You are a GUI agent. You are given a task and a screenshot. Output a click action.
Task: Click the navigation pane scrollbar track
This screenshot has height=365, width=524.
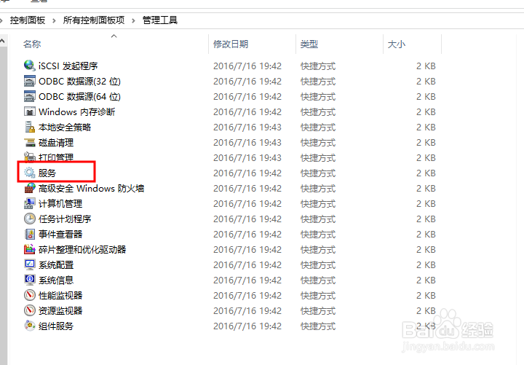(x=4, y=204)
